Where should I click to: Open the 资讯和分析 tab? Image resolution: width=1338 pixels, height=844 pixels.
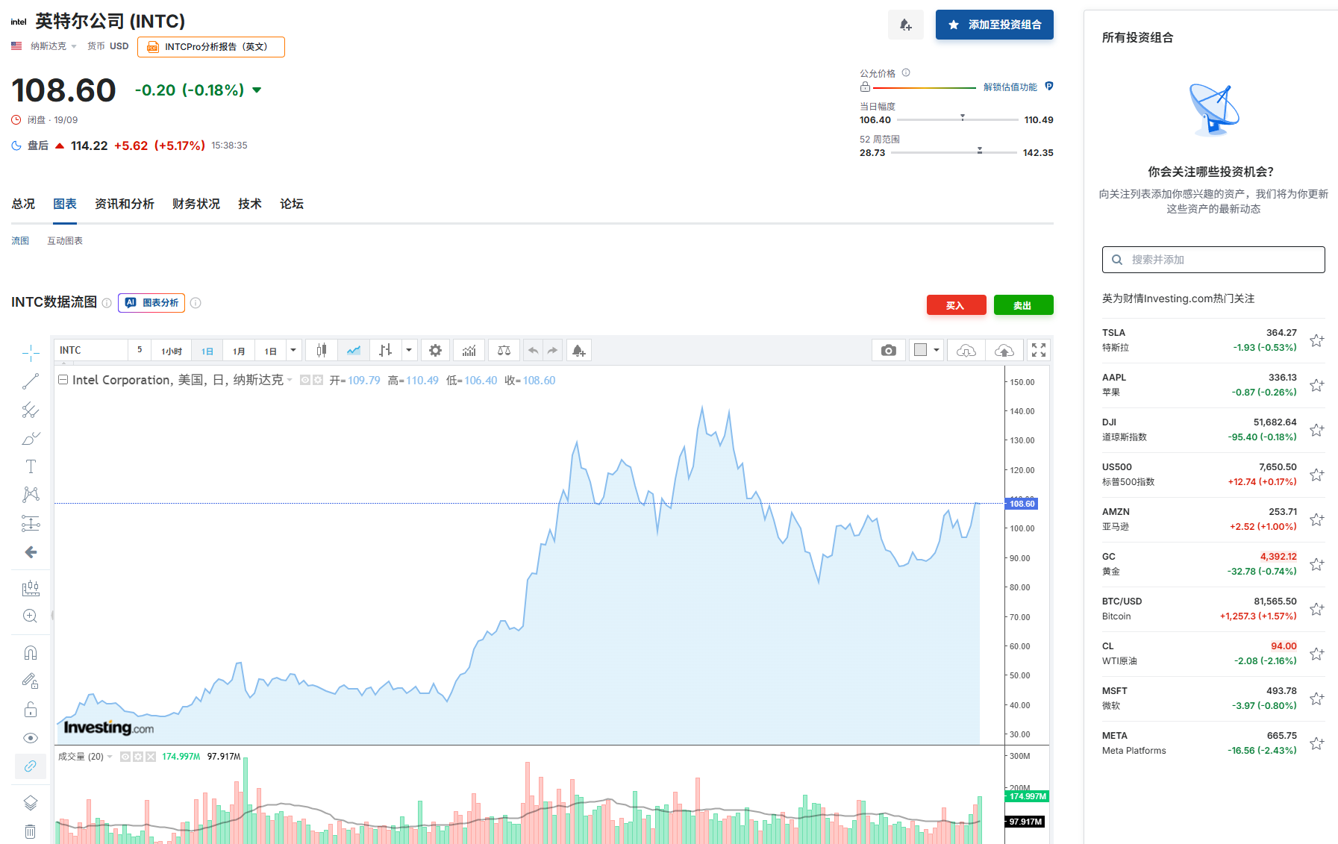tap(125, 204)
